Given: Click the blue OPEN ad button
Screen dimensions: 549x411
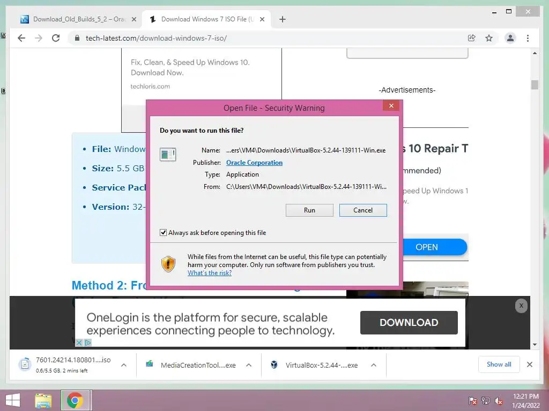Looking at the screenshot, I should [x=434, y=247].
